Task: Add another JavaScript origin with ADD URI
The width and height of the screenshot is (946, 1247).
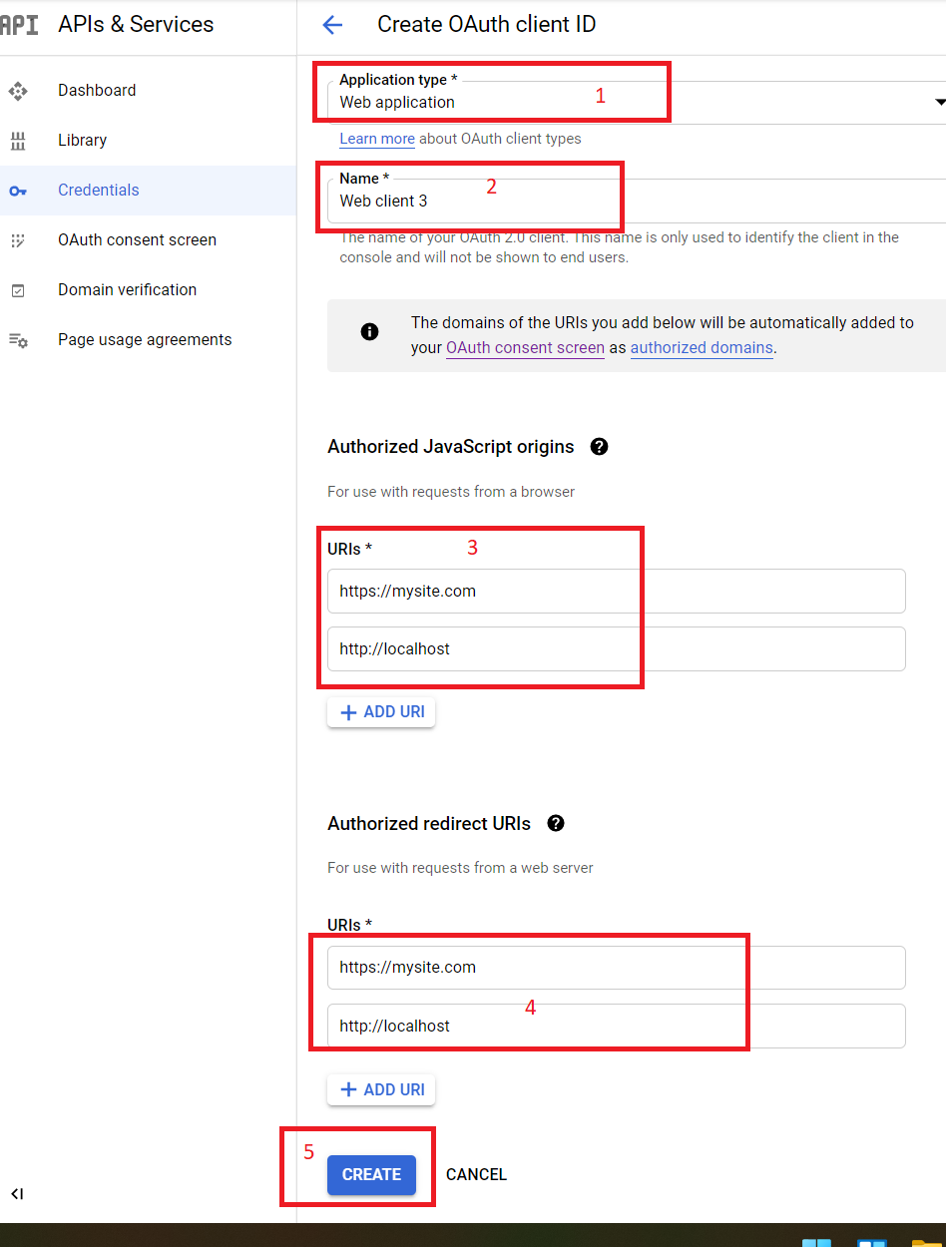Action: click(x=381, y=711)
